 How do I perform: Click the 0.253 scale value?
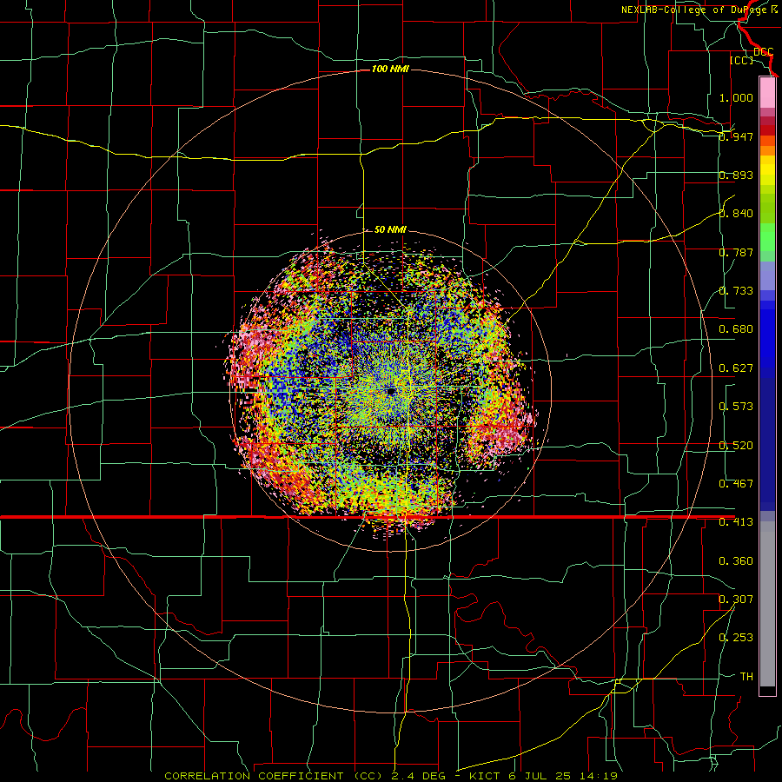pyautogui.click(x=736, y=638)
